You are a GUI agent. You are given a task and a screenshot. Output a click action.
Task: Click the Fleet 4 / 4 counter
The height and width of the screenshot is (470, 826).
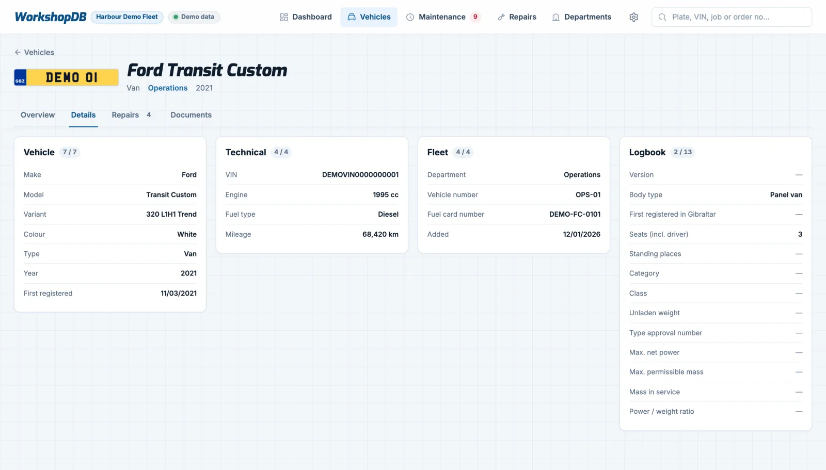[463, 152]
